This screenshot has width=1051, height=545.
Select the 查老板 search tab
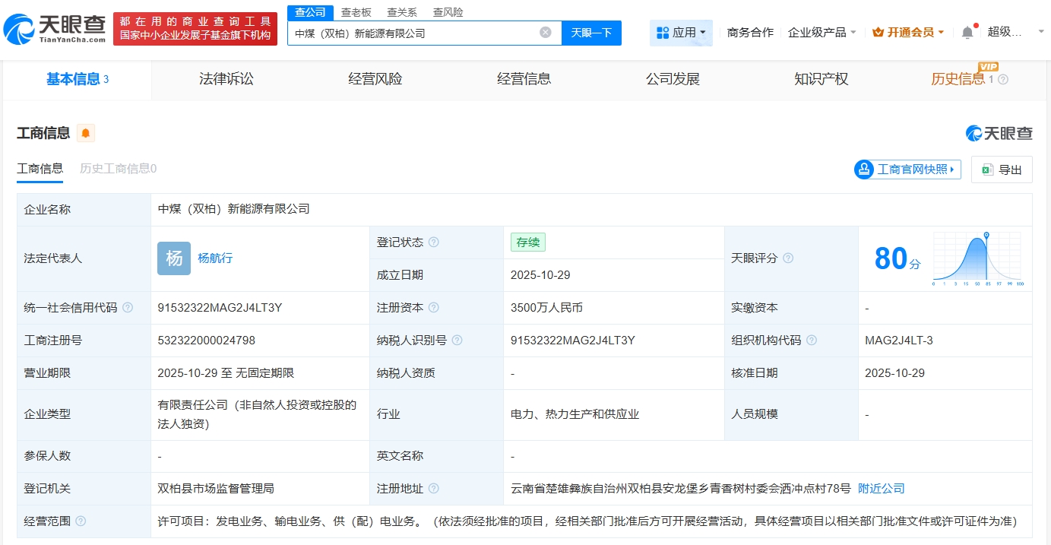coord(356,12)
